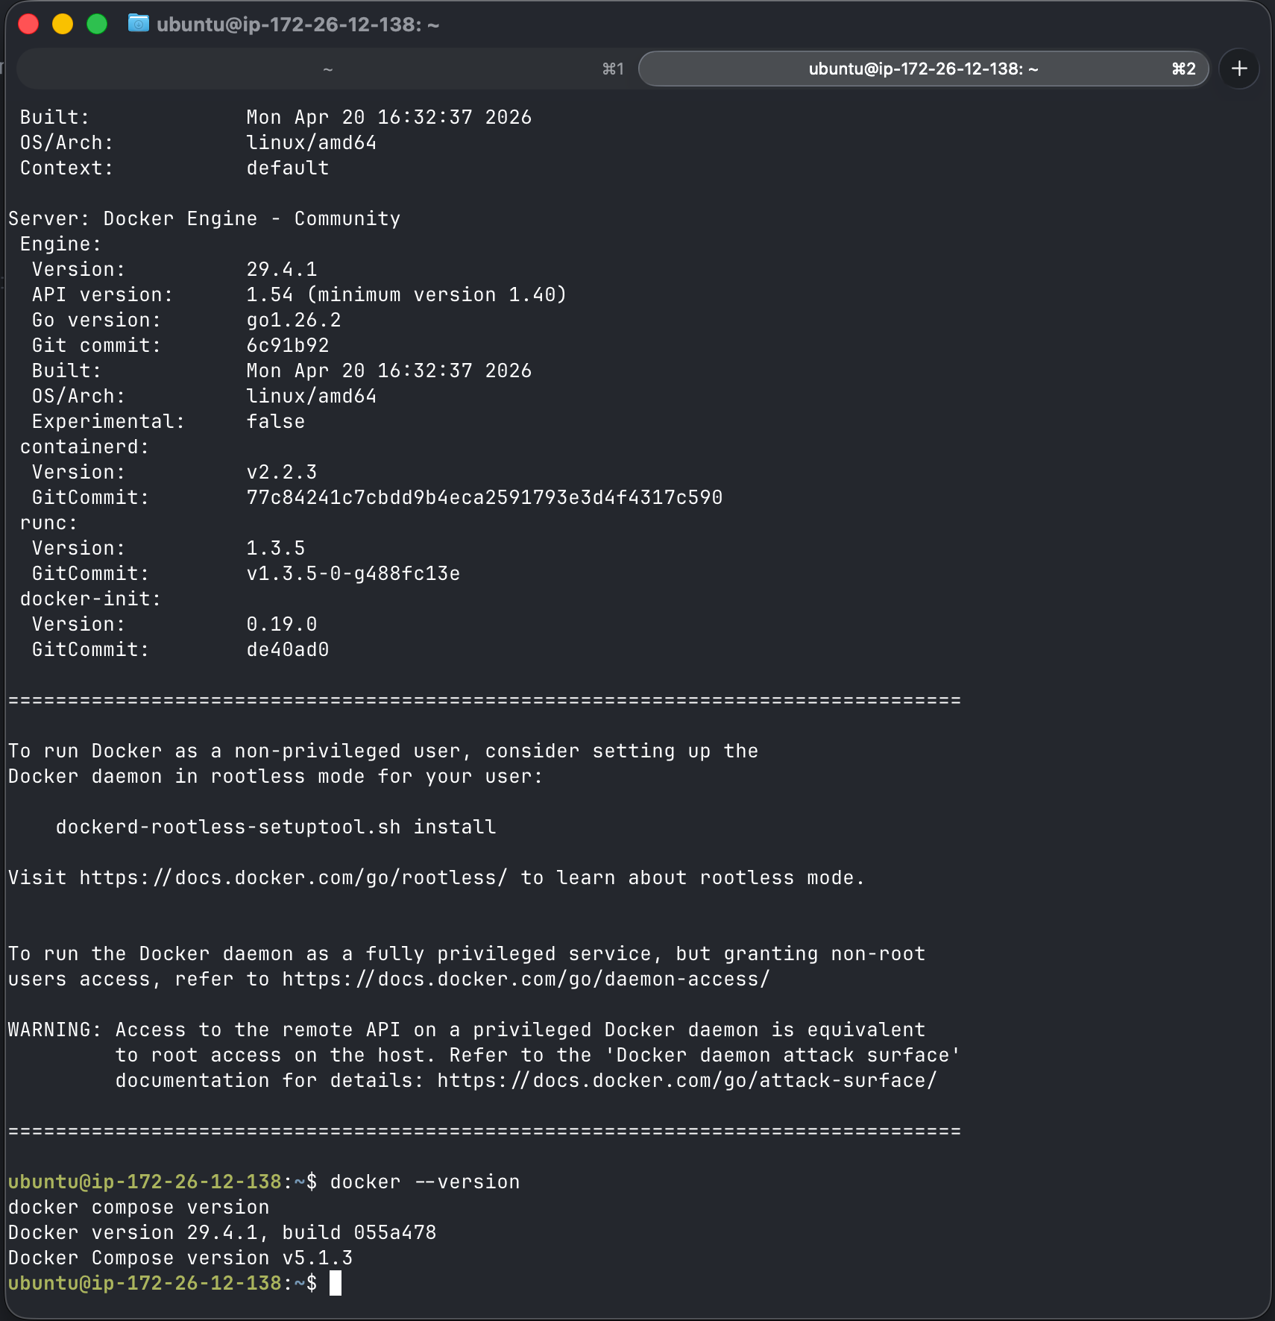Open the https://docs.docker.com/go/attack-surface/ link
Image resolution: width=1275 pixels, height=1321 pixels.
687,1080
